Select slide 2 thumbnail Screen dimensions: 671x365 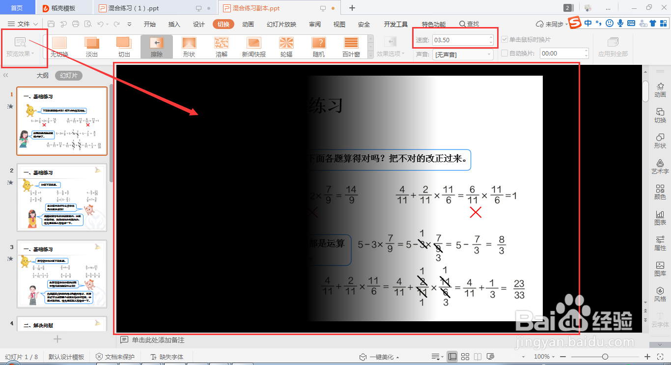62,197
